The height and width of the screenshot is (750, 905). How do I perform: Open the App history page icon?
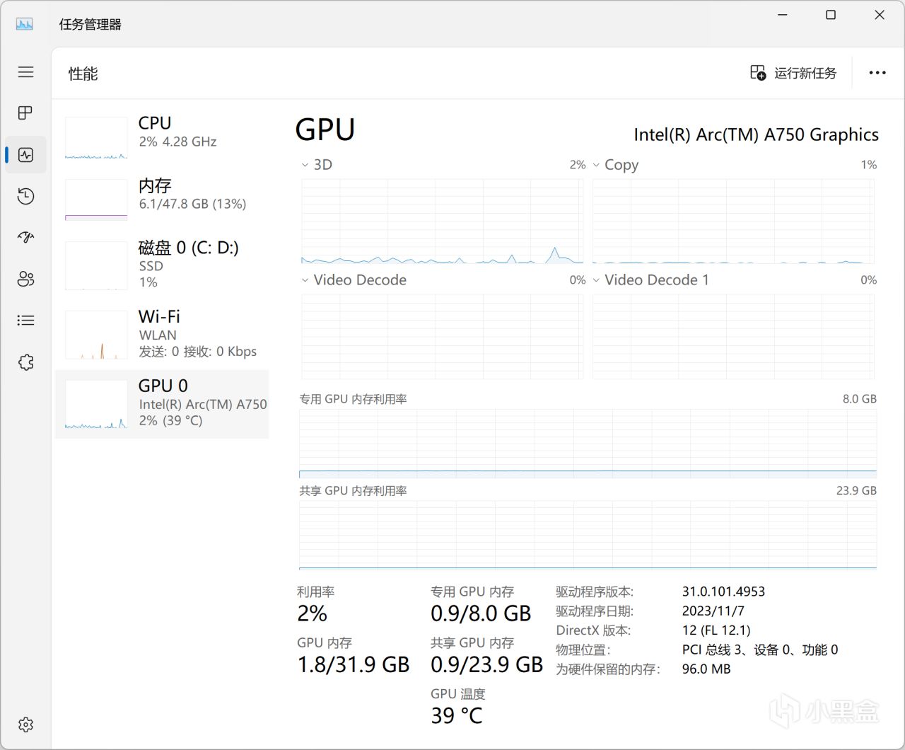[x=26, y=196]
